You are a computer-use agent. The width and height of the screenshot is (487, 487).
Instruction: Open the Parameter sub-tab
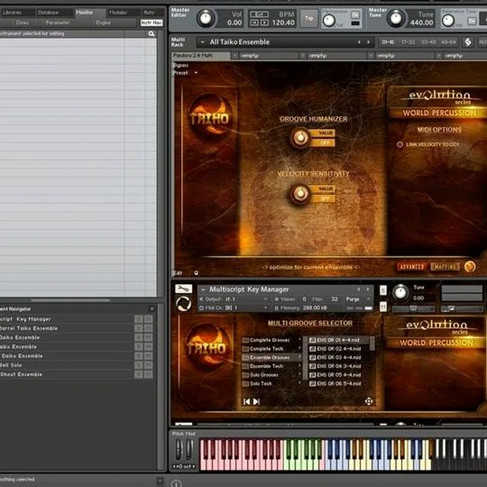[57, 23]
